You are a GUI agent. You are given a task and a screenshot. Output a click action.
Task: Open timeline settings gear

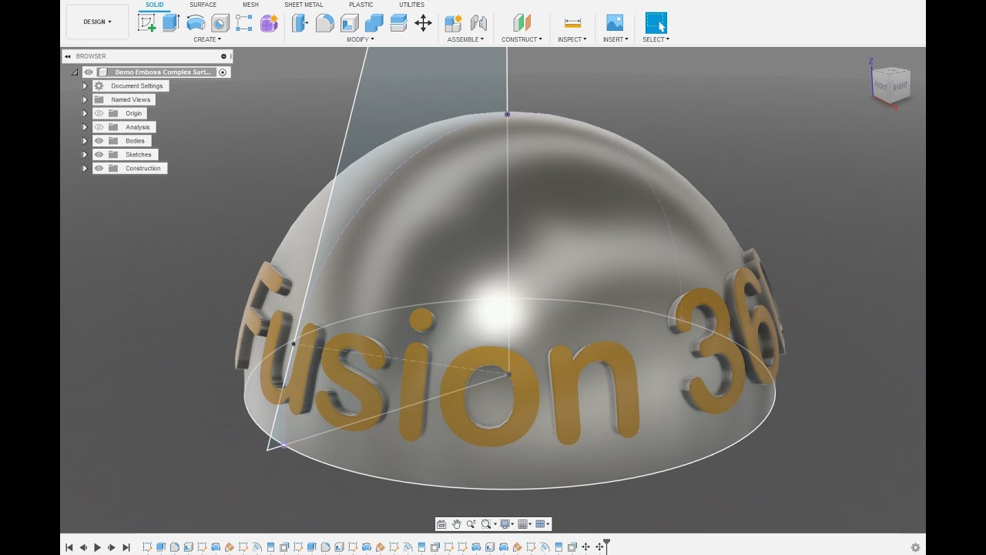[x=915, y=547]
